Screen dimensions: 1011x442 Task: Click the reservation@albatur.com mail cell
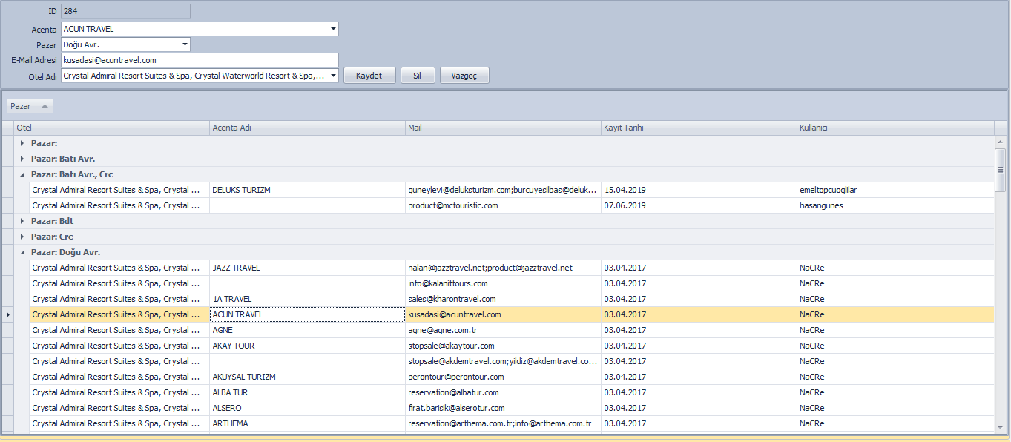(x=504, y=392)
